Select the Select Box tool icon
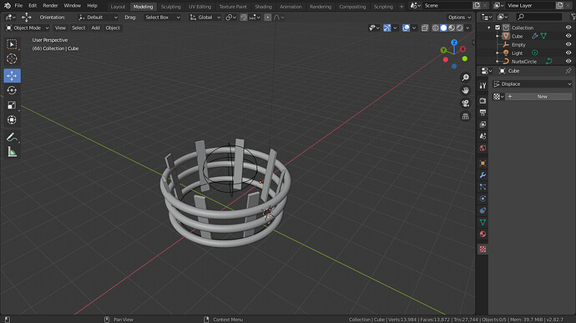 [12, 44]
